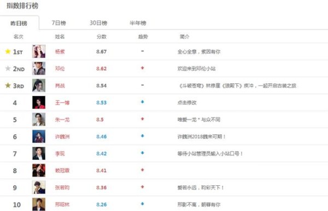
Task: Click the 许魏洲2018魏来可期 intro text
Action: (201, 136)
